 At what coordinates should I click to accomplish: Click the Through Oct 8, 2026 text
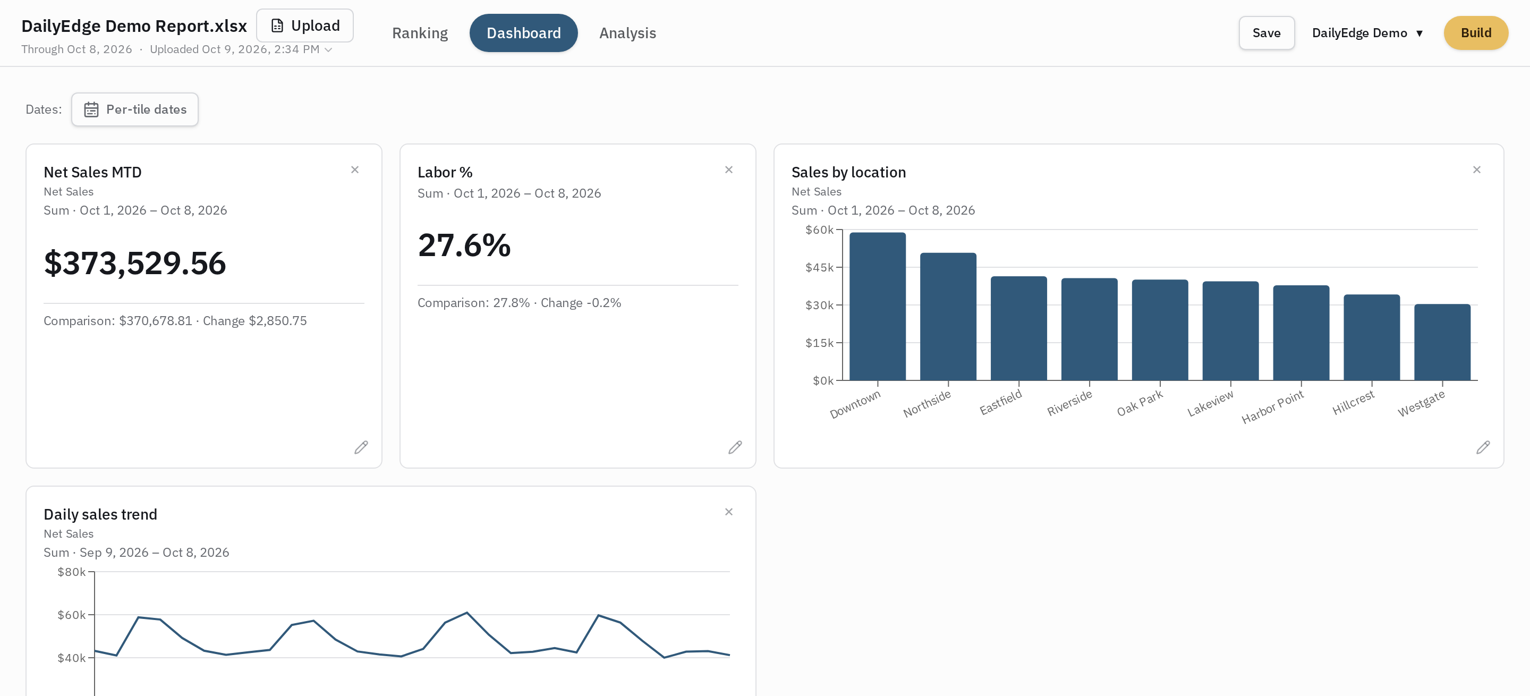pyautogui.click(x=76, y=49)
